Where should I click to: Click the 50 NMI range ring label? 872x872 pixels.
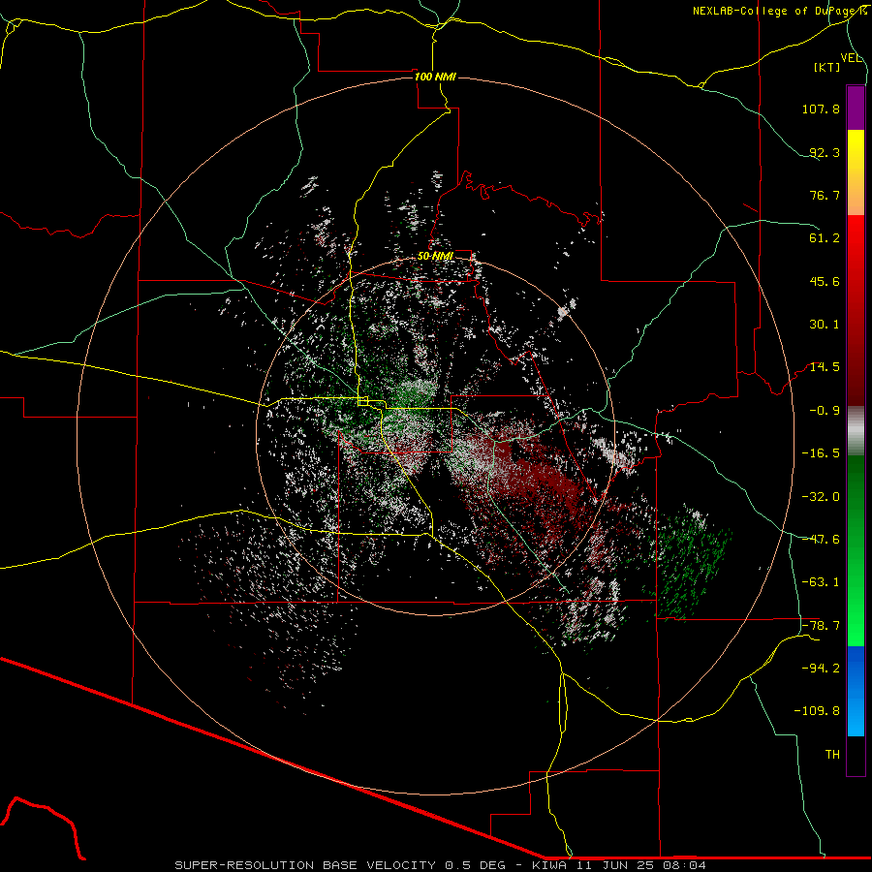click(435, 256)
